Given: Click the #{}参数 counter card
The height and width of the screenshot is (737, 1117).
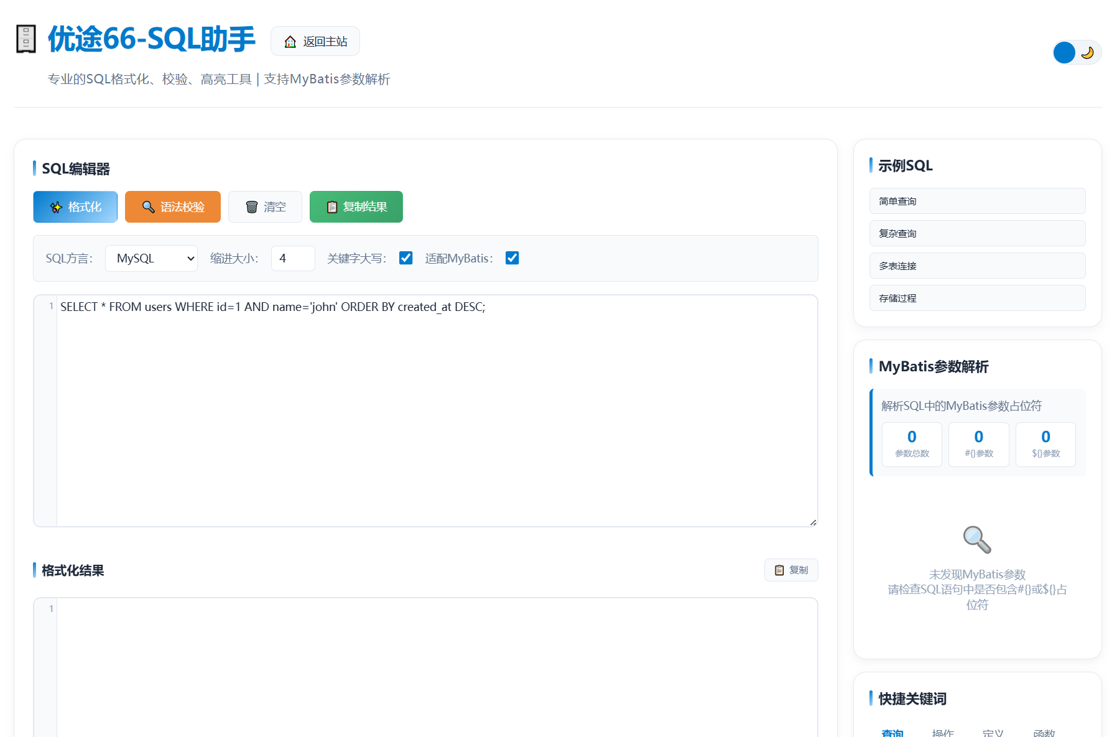Looking at the screenshot, I should tap(979, 444).
